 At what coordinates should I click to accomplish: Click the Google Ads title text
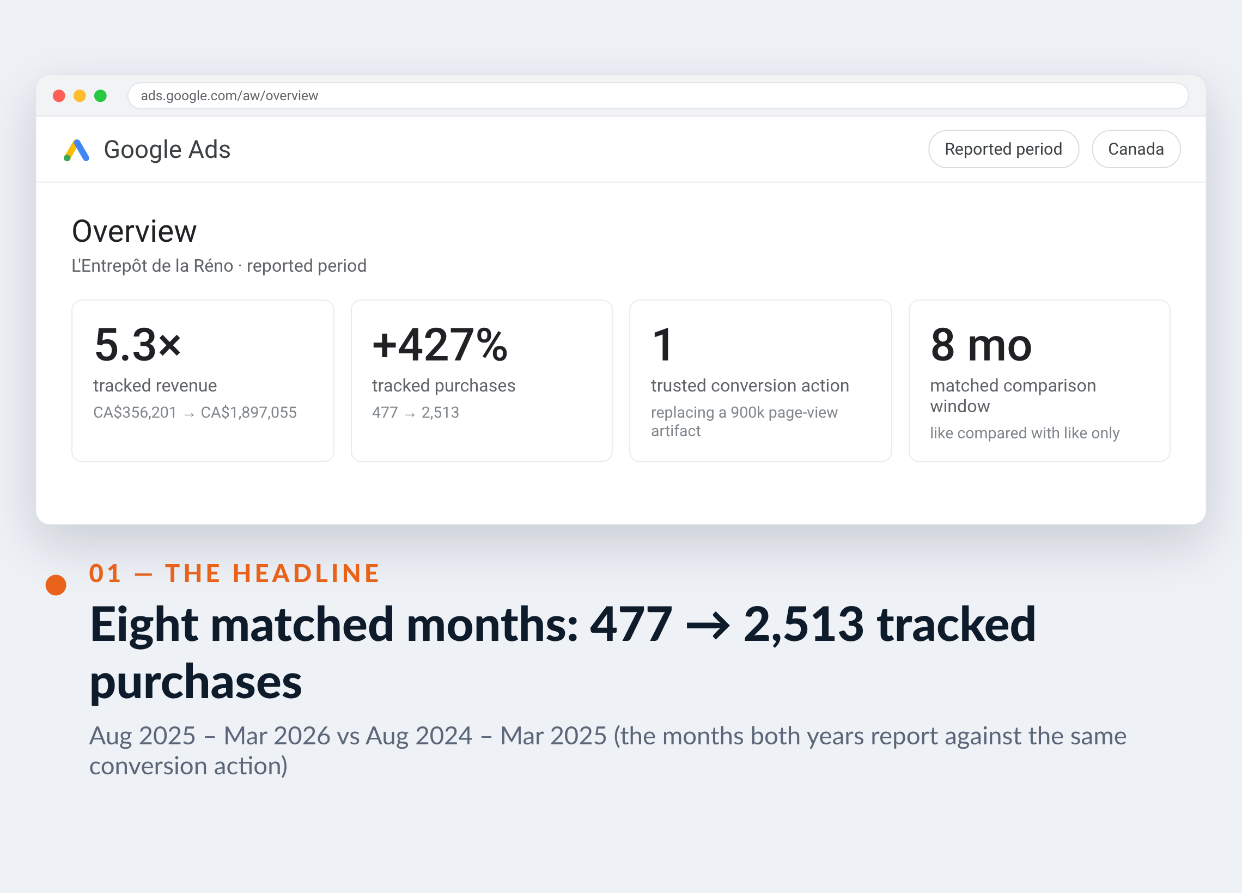(167, 150)
